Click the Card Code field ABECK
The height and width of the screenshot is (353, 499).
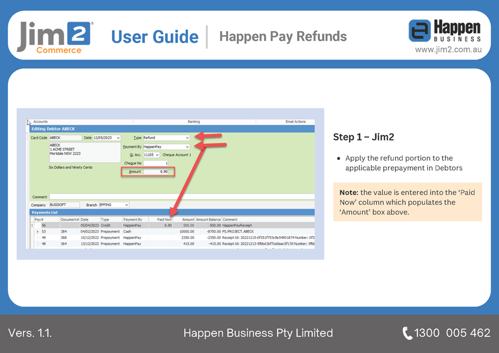pyautogui.click(x=65, y=137)
